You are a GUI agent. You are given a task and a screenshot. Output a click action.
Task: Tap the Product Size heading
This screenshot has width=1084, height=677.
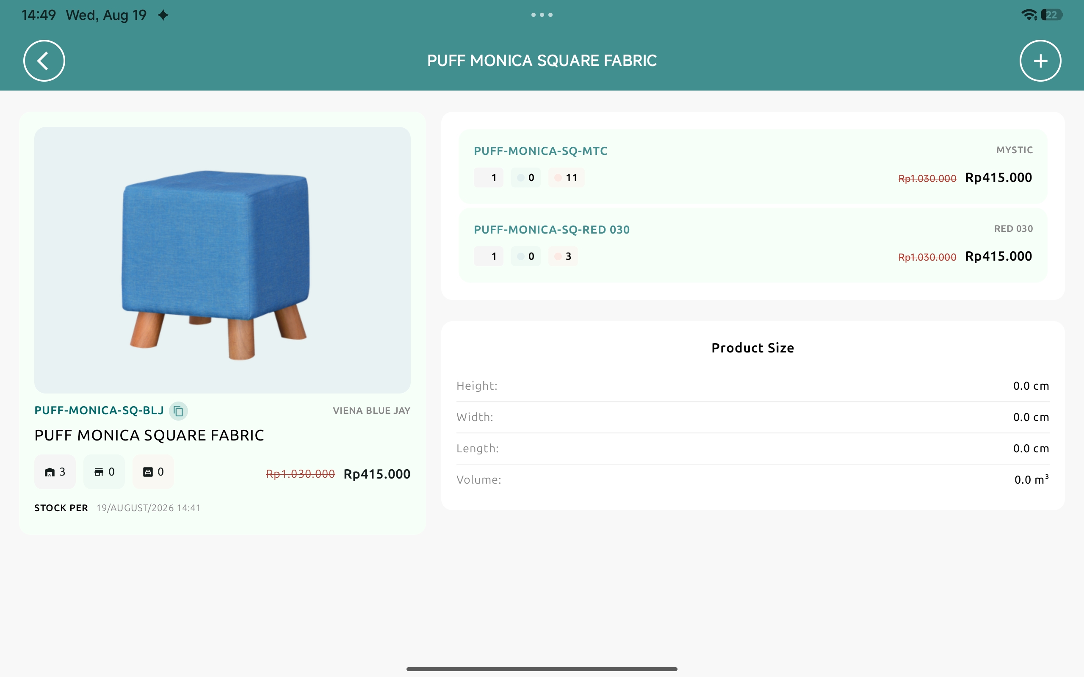pyautogui.click(x=752, y=348)
